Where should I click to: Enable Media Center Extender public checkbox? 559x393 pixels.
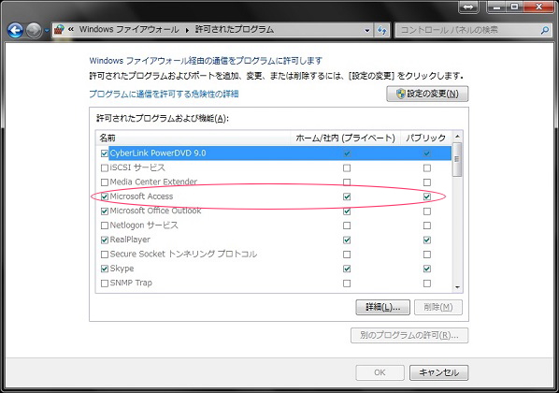pos(427,182)
